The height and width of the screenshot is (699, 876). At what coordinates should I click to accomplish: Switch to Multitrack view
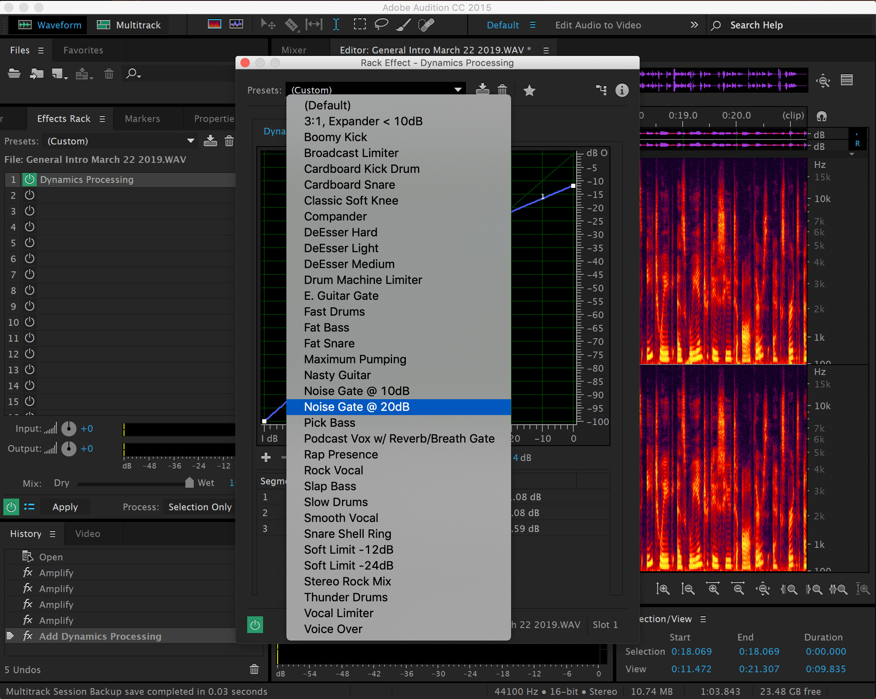click(129, 25)
